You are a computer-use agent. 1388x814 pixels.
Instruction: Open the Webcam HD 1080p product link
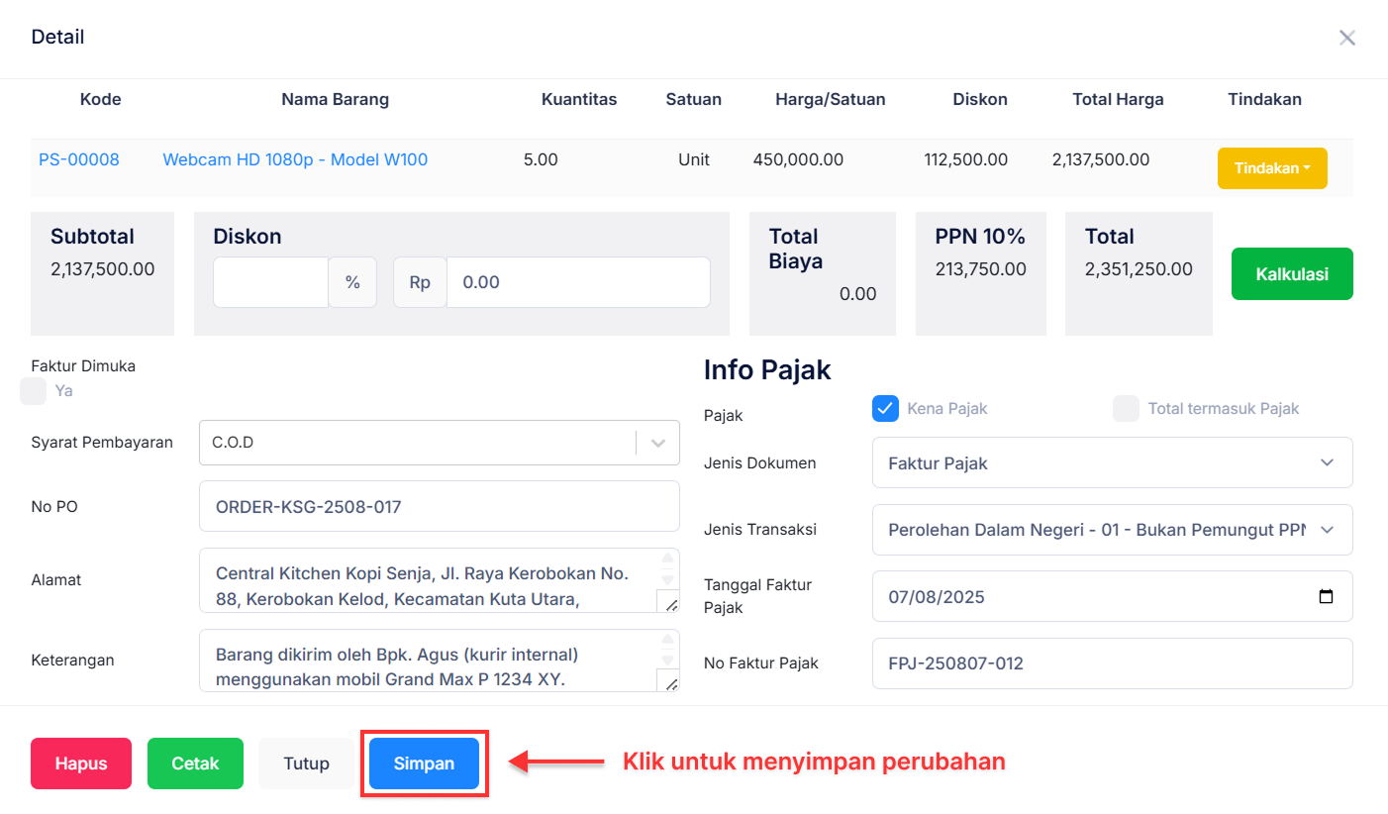click(294, 159)
